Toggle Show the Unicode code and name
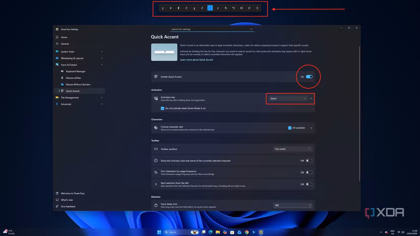The height and width of the screenshot is (236, 420). [x=309, y=161]
